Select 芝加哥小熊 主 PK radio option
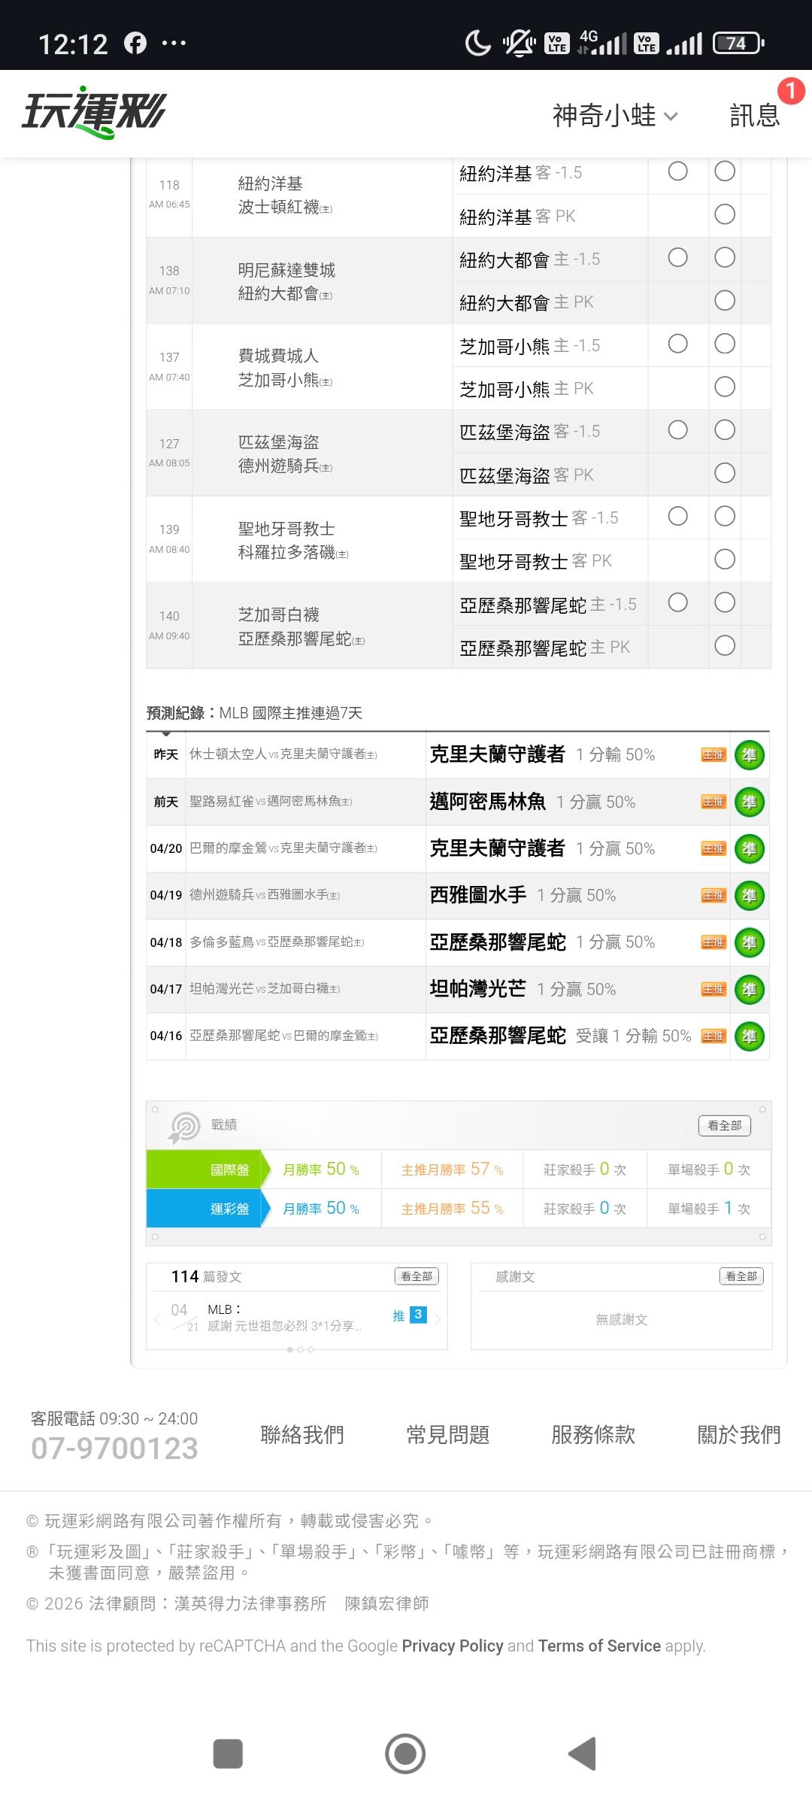This screenshot has height=1805, width=812. coord(724,387)
